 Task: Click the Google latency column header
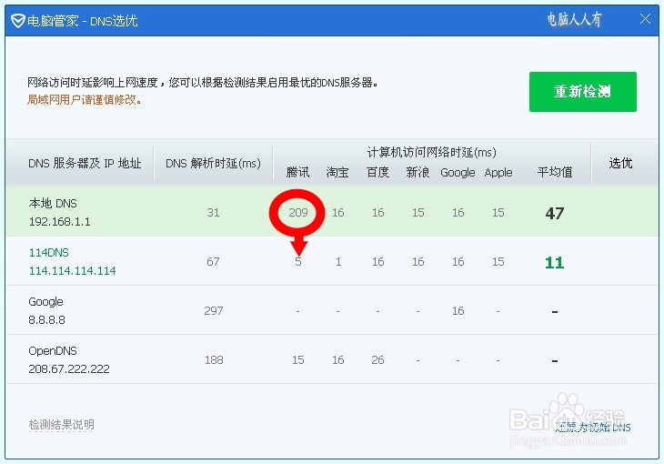pos(458,173)
